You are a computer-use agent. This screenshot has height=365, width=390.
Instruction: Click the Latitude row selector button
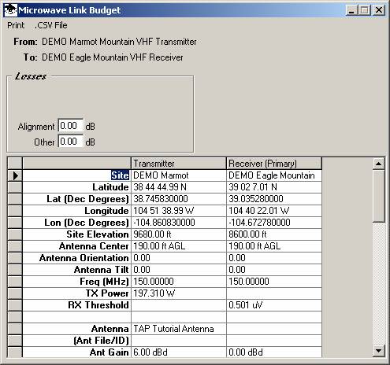coord(15,187)
